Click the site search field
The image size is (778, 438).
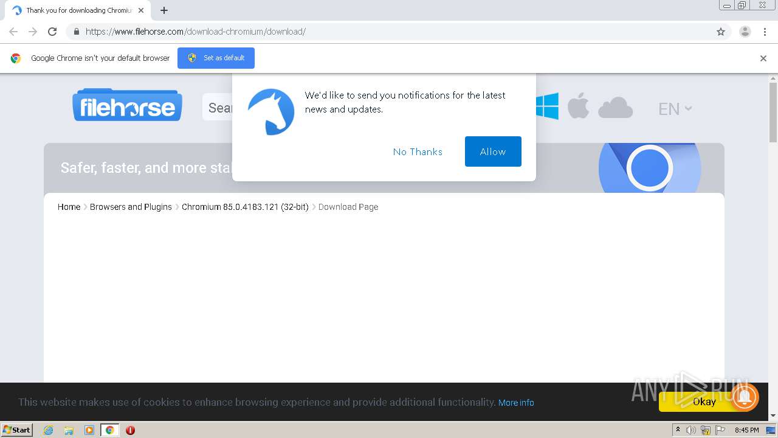[218, 108]
